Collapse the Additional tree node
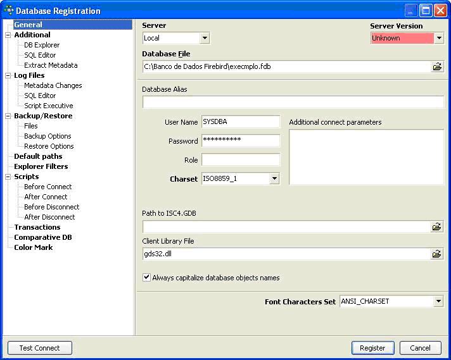 [x=8, y=35]
